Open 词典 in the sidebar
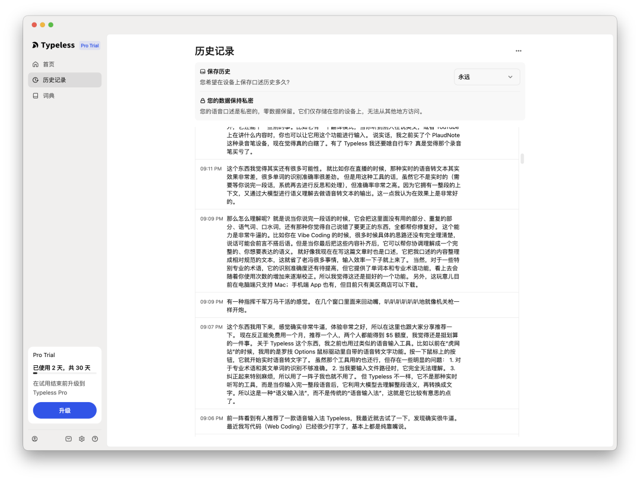This screenshot has height=481, width=640. point(65,95)
